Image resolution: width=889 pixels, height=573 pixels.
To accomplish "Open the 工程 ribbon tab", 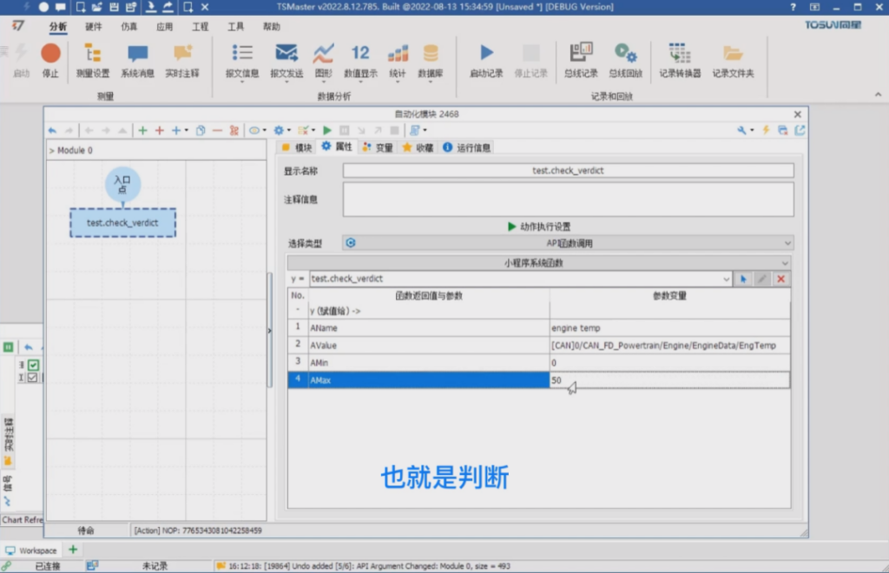I will tap(201, 27).
